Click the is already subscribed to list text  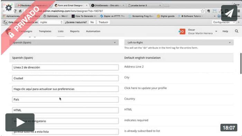point(142,131)
